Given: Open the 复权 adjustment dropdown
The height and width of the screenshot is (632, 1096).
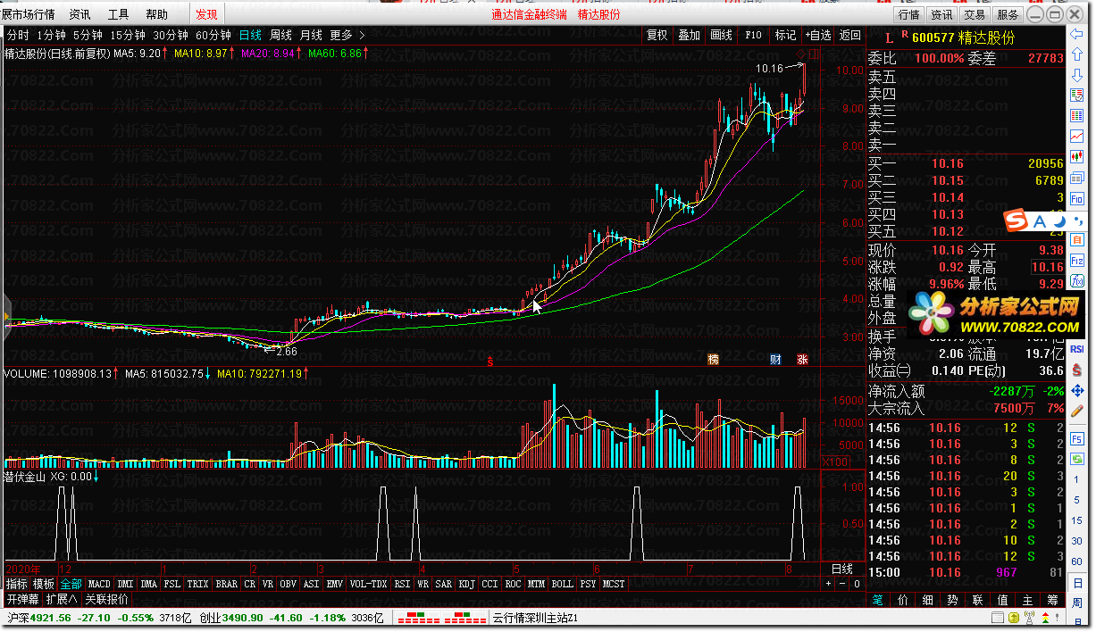Looking at the screenshot, I should coord(657,35).
